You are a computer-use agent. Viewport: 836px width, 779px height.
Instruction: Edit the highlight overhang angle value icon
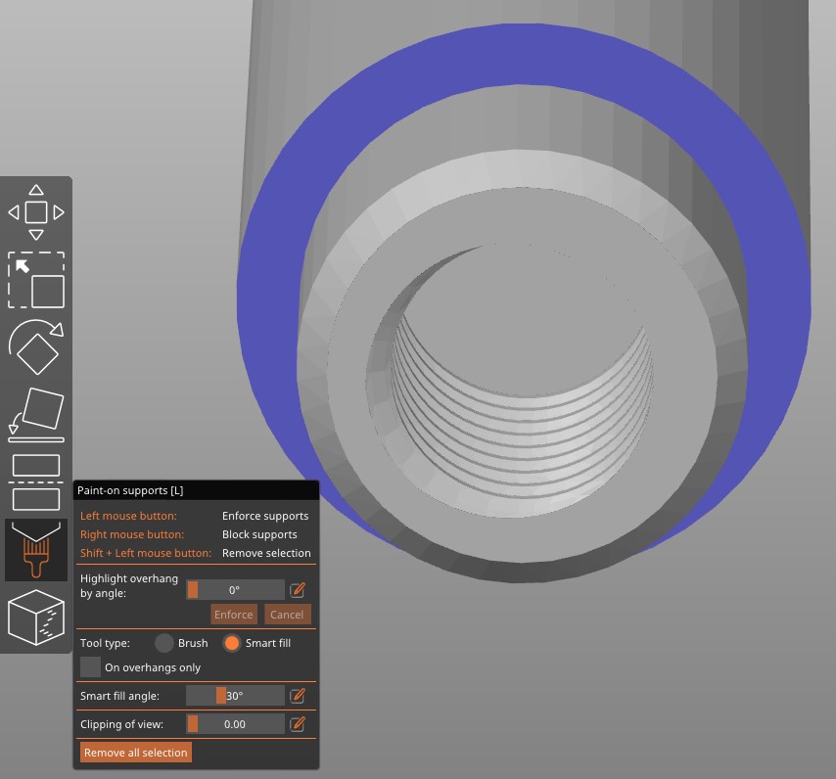(298, 590)
